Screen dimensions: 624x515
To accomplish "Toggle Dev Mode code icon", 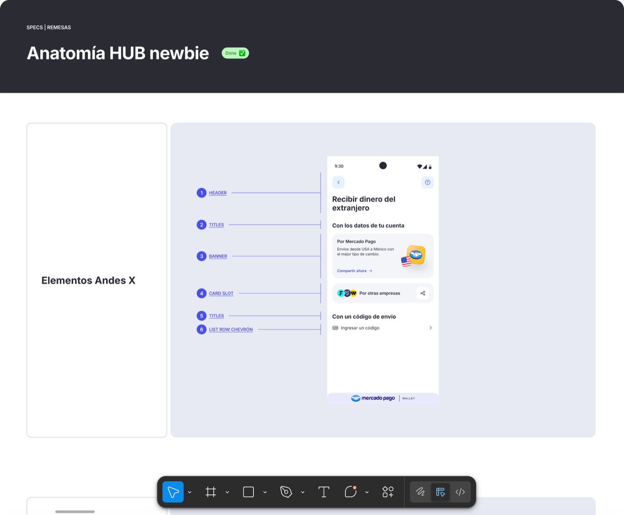I will (460, 492).
